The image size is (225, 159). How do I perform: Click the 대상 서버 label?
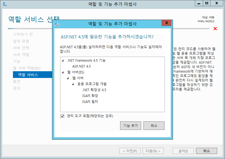(208, 17)
